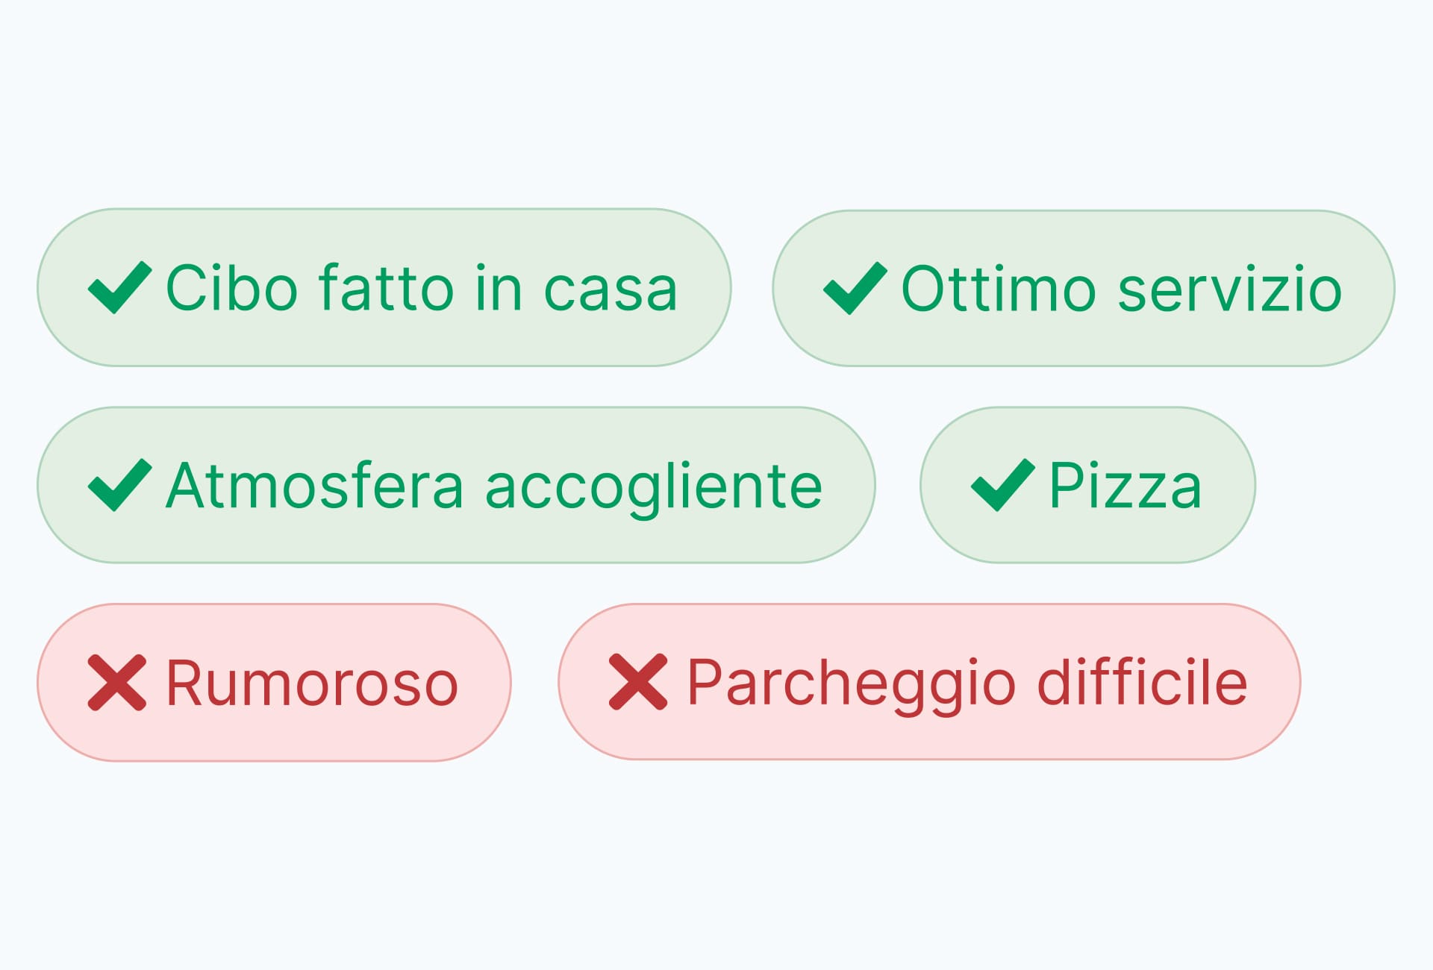Click the word "difficile" in the red tag
The image size is (1433, 970).
[x=1143, y=683]
